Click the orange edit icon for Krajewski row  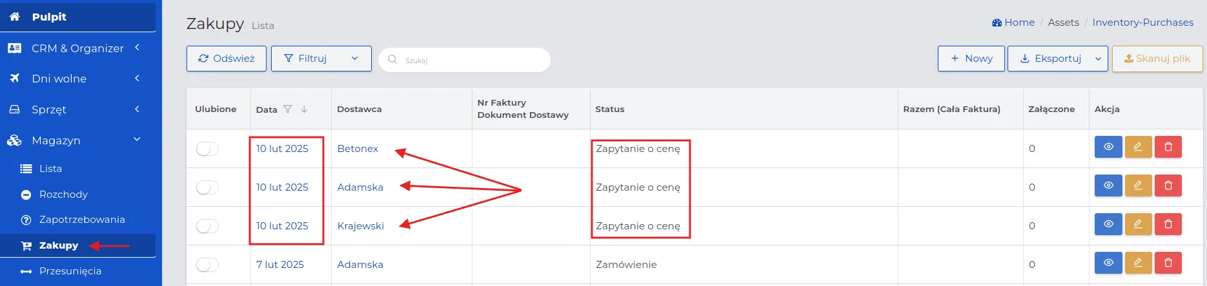pyautogui.click(x=1138, y=224)
